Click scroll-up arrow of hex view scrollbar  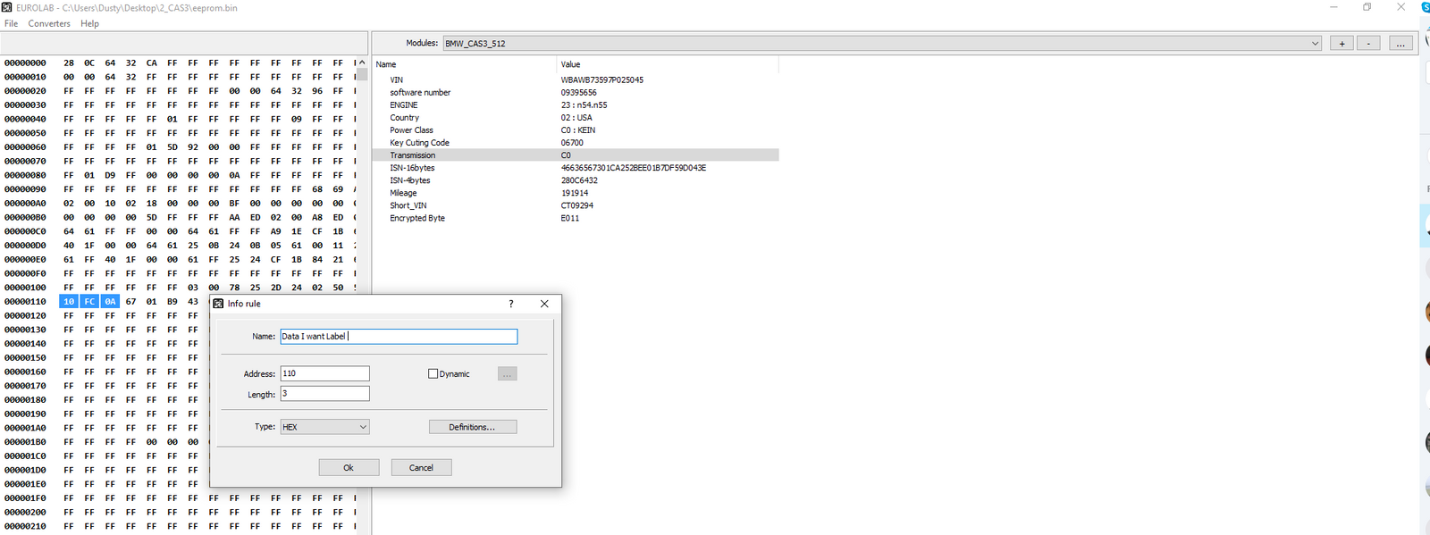[362, 63]
